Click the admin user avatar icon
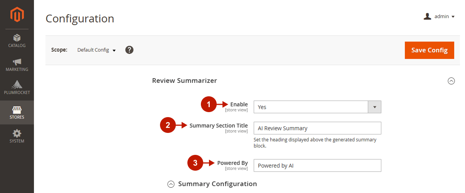 (x=427, y=17)
